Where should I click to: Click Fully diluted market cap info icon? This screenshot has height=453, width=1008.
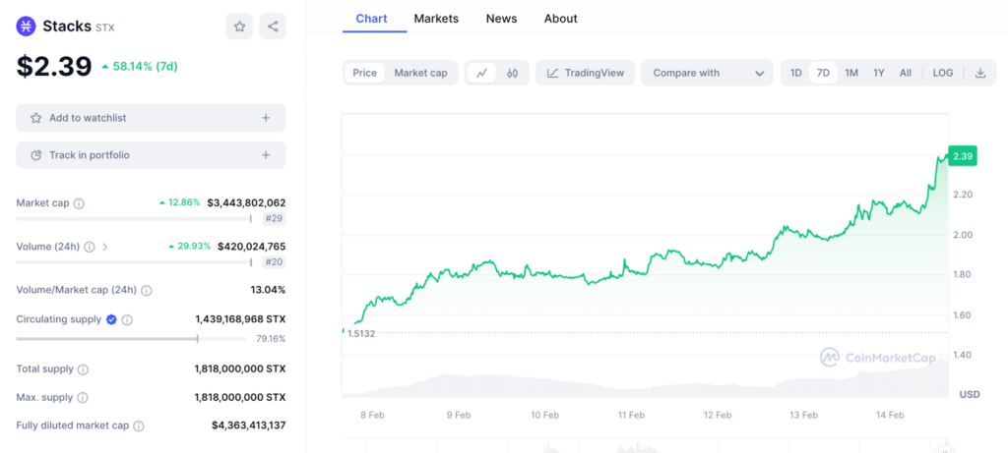[139, 426]
